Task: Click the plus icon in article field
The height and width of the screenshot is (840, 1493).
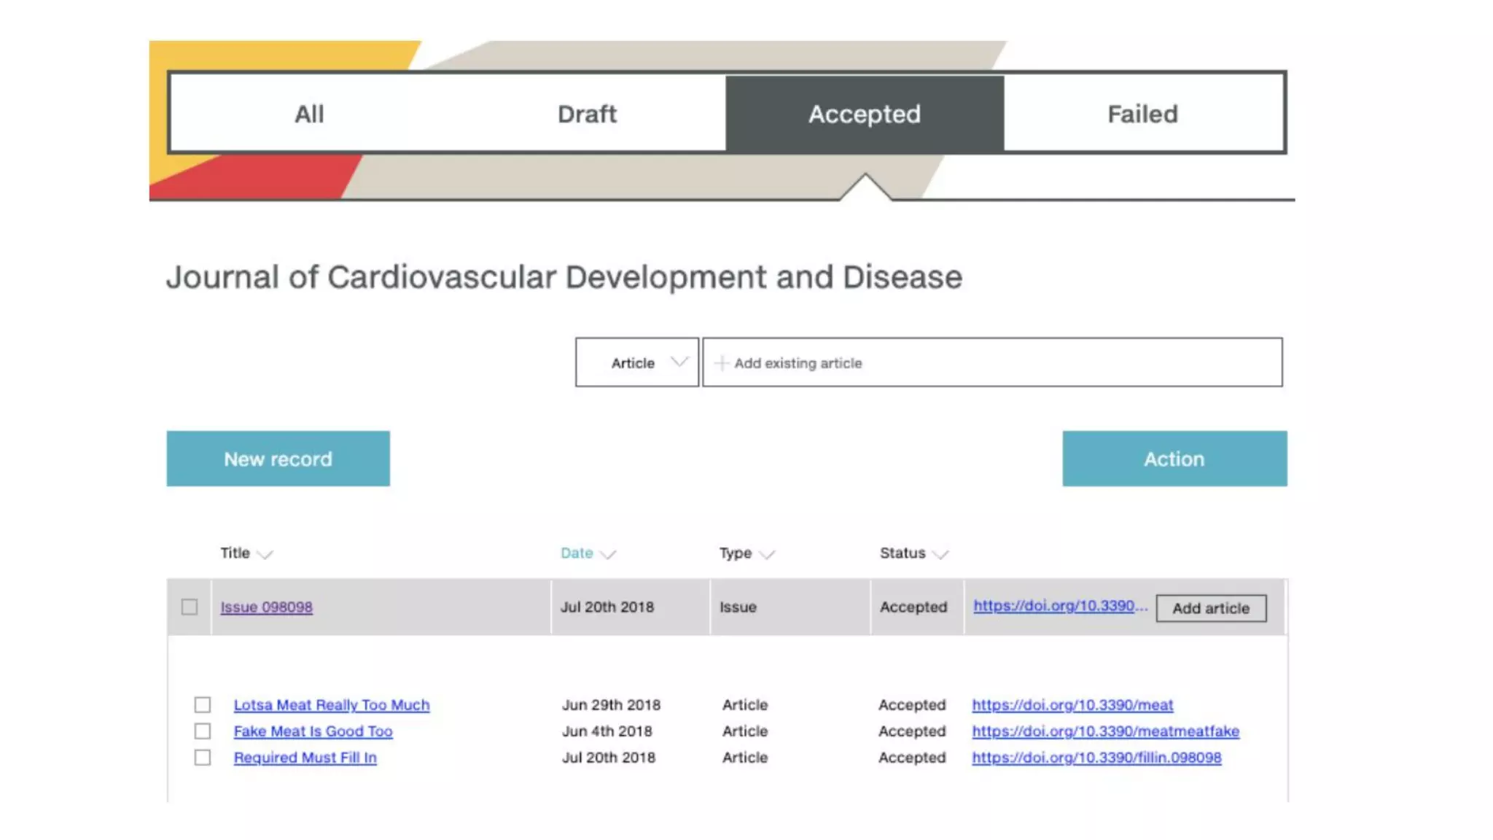Action: click(721, 363)
